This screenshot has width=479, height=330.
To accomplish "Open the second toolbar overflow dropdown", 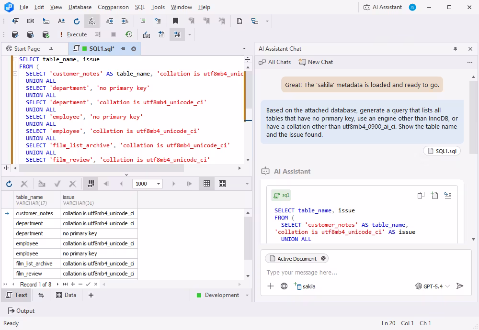I will (x=190, y=35).
